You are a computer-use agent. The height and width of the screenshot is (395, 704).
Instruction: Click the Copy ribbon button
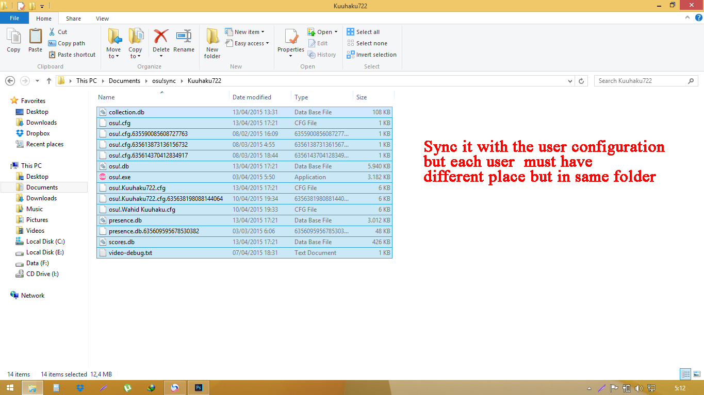pos(13,41)
